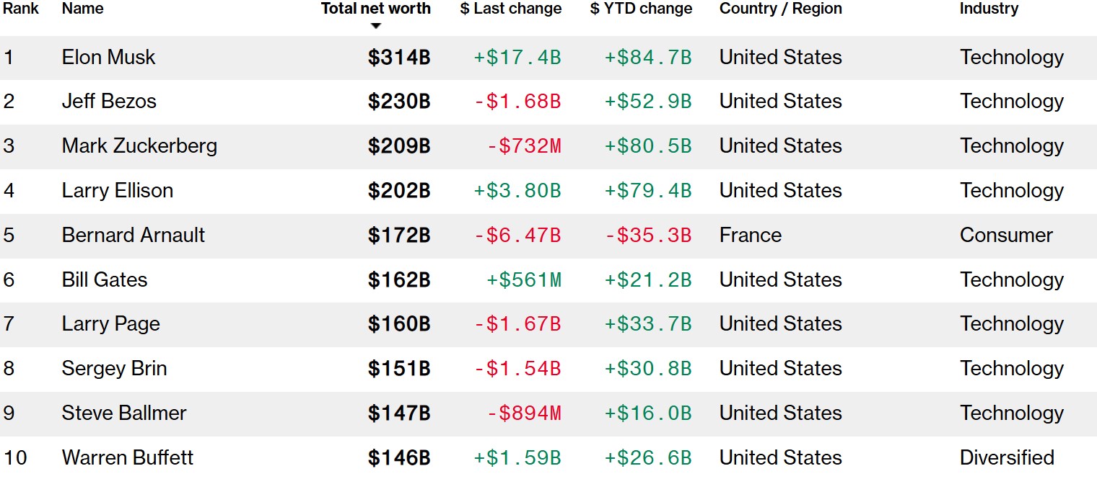Screen dimensions: 1097x479
Task: Click on Bill Gates' name
Action: tap(105, 280)
